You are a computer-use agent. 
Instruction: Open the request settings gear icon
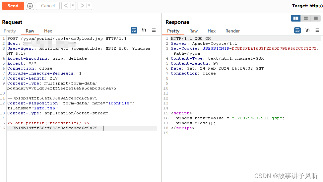(x=30, y=6)
